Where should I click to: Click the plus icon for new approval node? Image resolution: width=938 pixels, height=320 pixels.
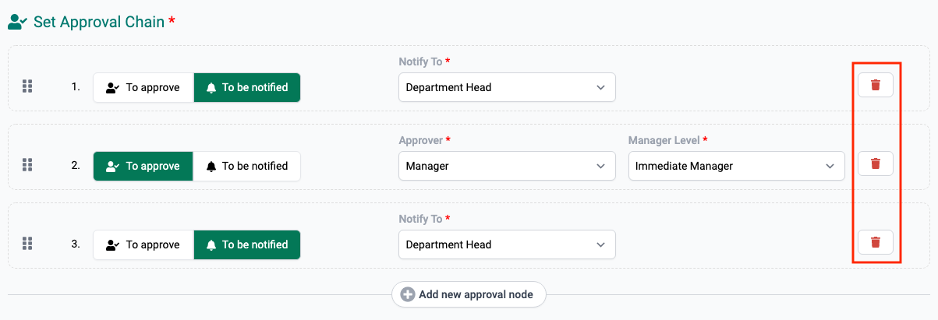click(407, 294)
